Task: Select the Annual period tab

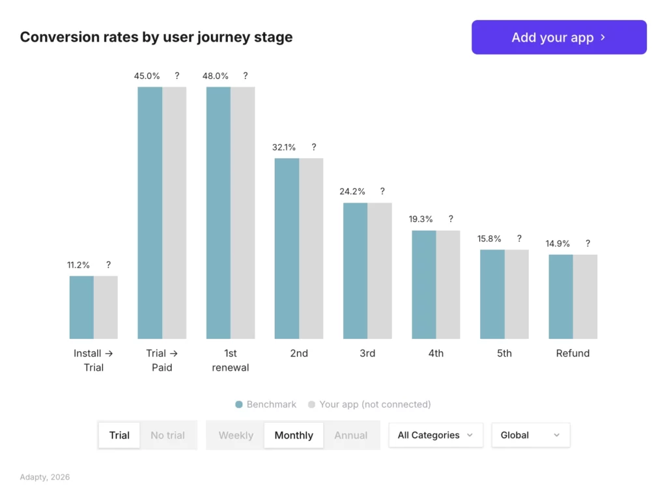Action: click(351, 435)
